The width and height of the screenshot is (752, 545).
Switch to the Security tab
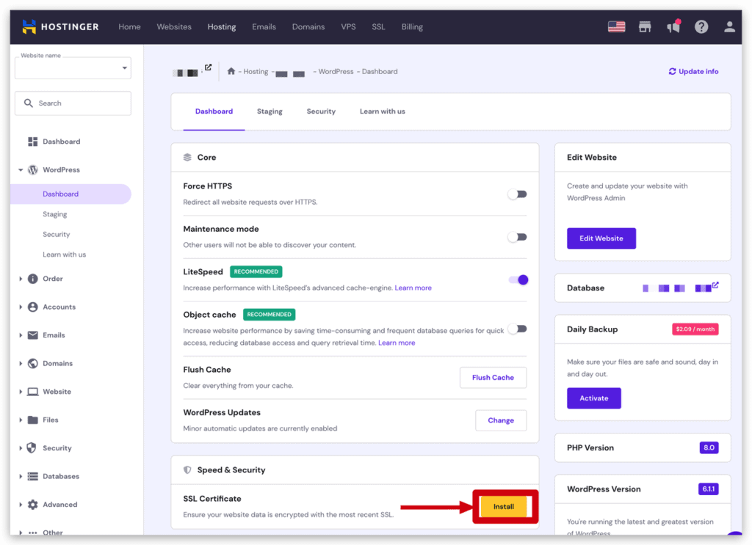pos(321,111)
